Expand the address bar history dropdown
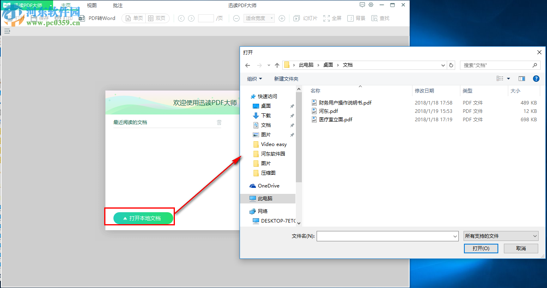Viewport: 547px width, 288px height. 443,65
